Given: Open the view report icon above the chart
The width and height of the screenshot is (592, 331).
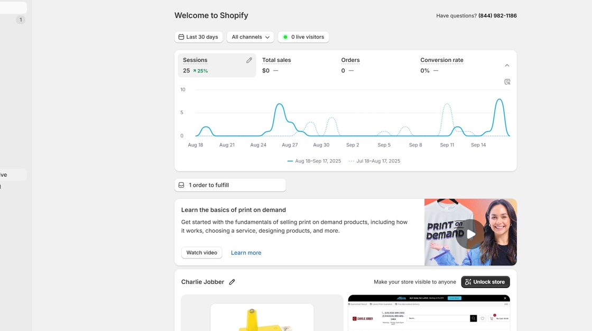Looking at the screenshot, I should pos(507,82).
